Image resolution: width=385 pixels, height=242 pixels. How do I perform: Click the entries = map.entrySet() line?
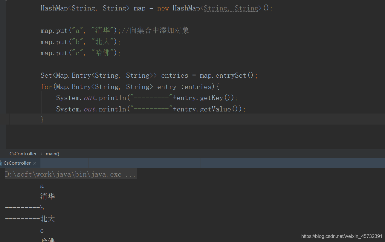149,75
